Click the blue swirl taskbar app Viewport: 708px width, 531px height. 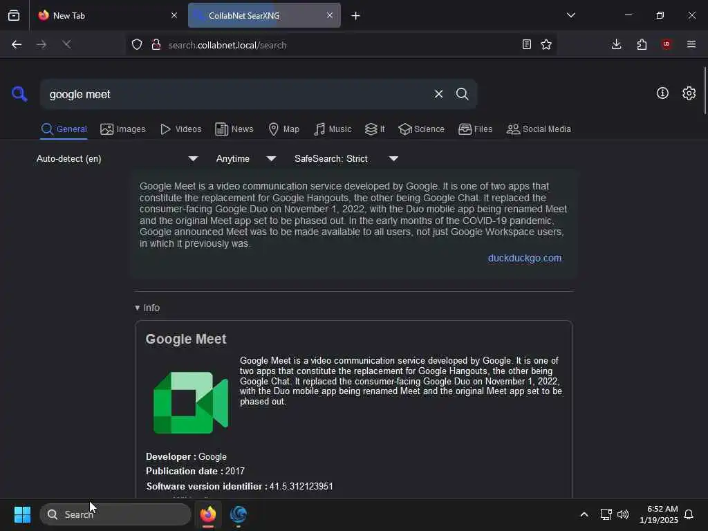click(x=239, y=514)
